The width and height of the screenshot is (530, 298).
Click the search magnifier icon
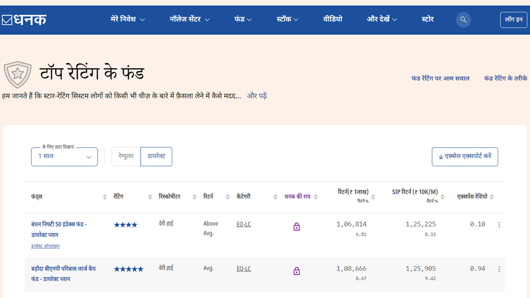463,20
